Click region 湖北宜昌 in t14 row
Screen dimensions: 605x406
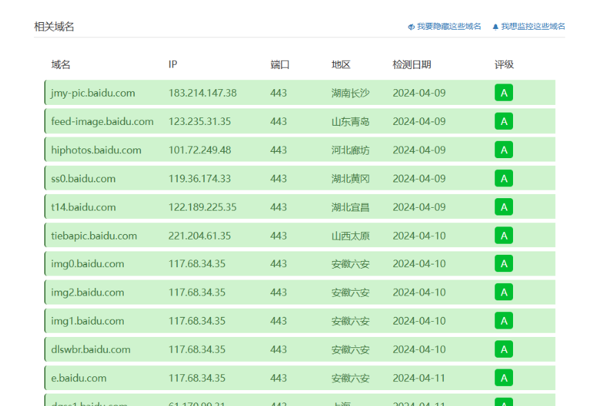coord(351,207)
